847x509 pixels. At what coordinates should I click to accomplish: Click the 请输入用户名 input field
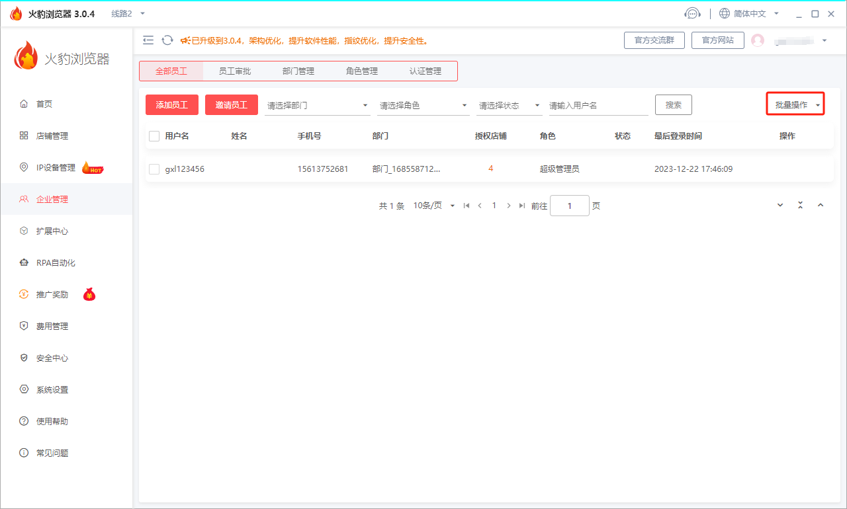596,104
